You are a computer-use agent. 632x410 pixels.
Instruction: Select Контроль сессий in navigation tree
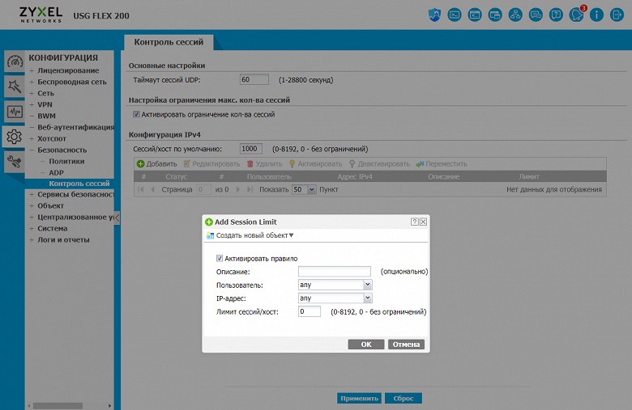point(79,184)
